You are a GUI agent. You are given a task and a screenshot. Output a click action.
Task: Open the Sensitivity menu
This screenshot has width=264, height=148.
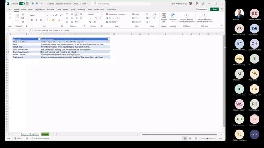click(173, 18)
